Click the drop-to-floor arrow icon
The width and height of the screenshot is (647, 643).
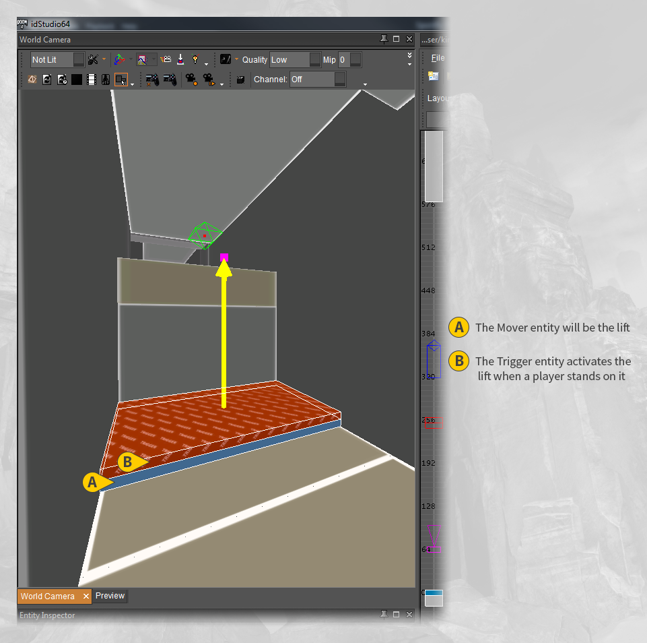(180, 60)
